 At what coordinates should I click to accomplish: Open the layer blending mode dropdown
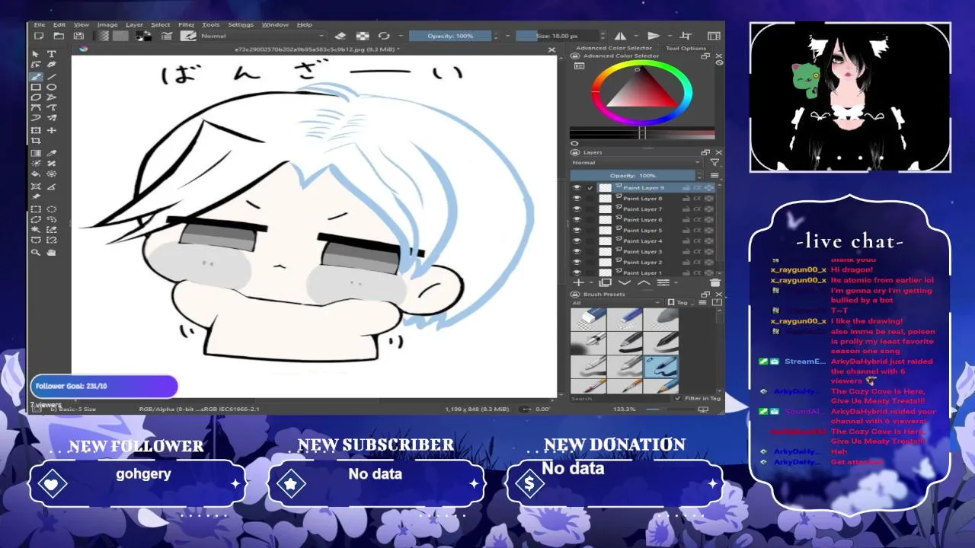pyautogui.click(x=635, y=163)
